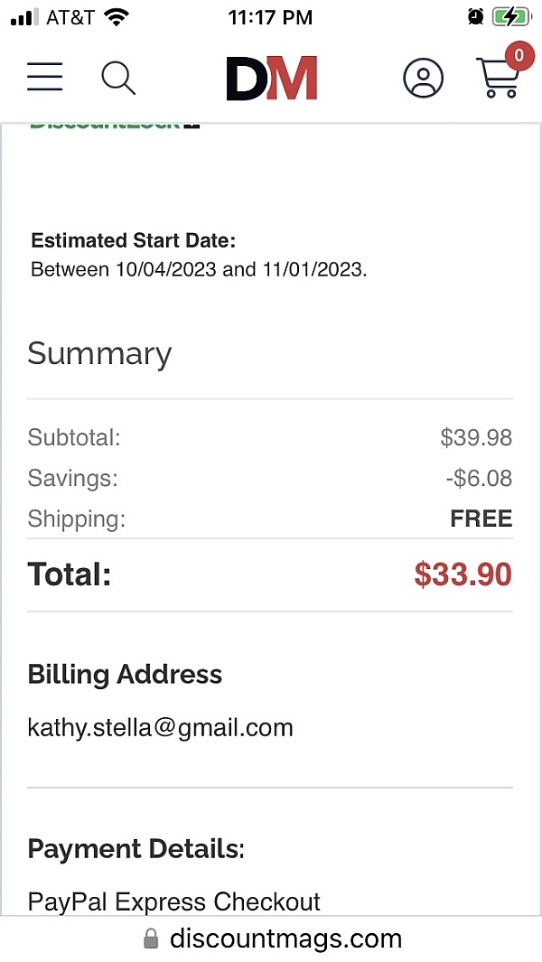
Task: Click the partially hidden DiscountLock link
Action: [x=115, y=126]
